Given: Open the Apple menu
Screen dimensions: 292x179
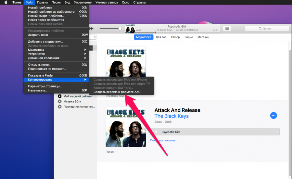Looking at the screenshot, I should [x=6, y=2].
